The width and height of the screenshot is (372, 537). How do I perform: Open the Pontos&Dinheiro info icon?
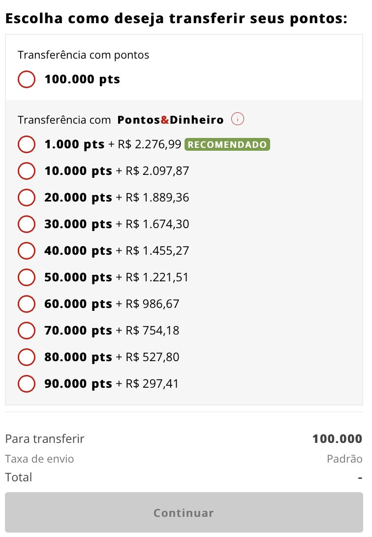coord(238,119)
